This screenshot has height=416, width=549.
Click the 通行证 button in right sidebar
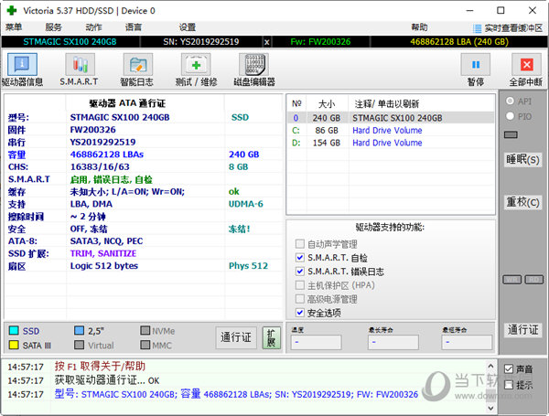[522, 329]
